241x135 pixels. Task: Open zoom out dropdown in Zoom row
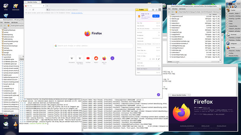click(150, 59)
